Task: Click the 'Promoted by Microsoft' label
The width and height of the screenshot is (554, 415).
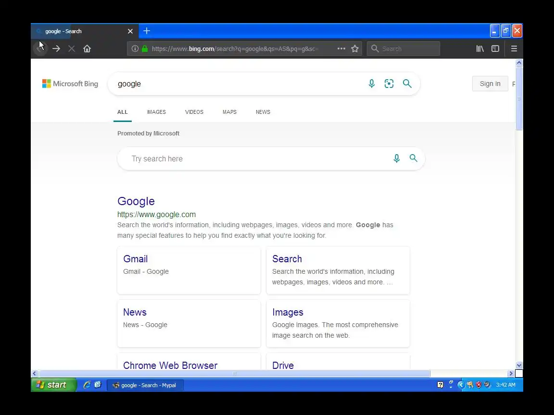Action: pyautogui.click(x=149, y=134)
